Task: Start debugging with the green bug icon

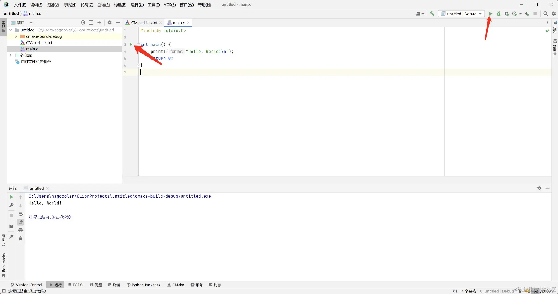Action: tap(499, 14)
